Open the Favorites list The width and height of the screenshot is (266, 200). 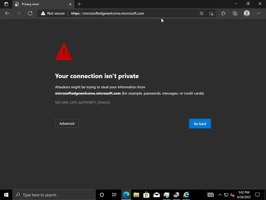click(223, 13)
